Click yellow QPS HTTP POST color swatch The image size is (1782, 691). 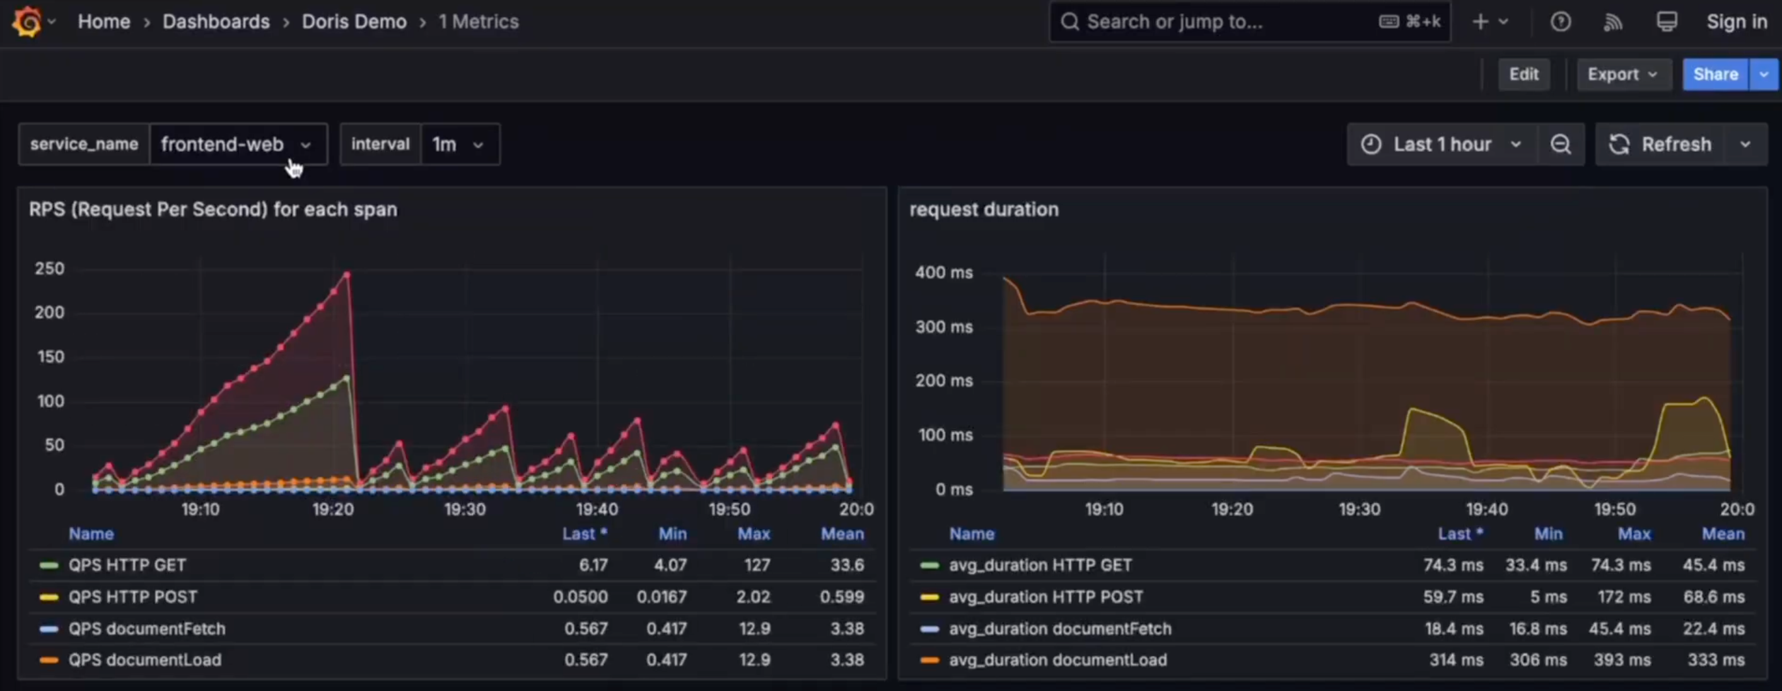pos(49,597)
